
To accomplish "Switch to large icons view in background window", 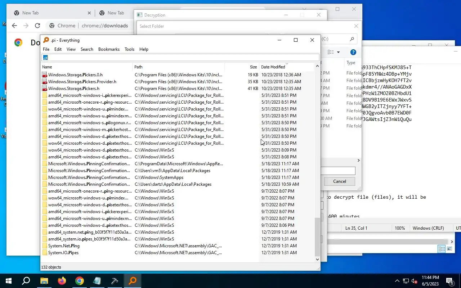I will pos(449,249).
